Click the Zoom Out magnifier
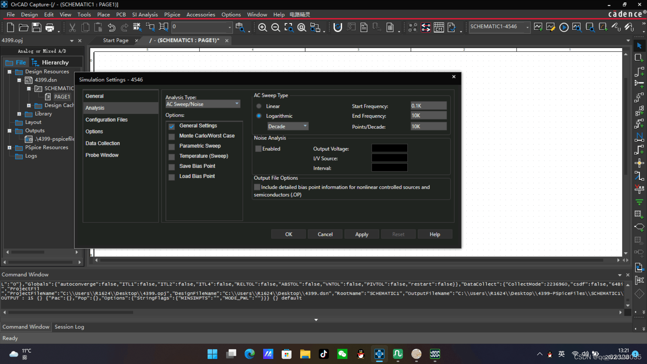The height and width of the screenshot is (364, 647). coord(276,27)
